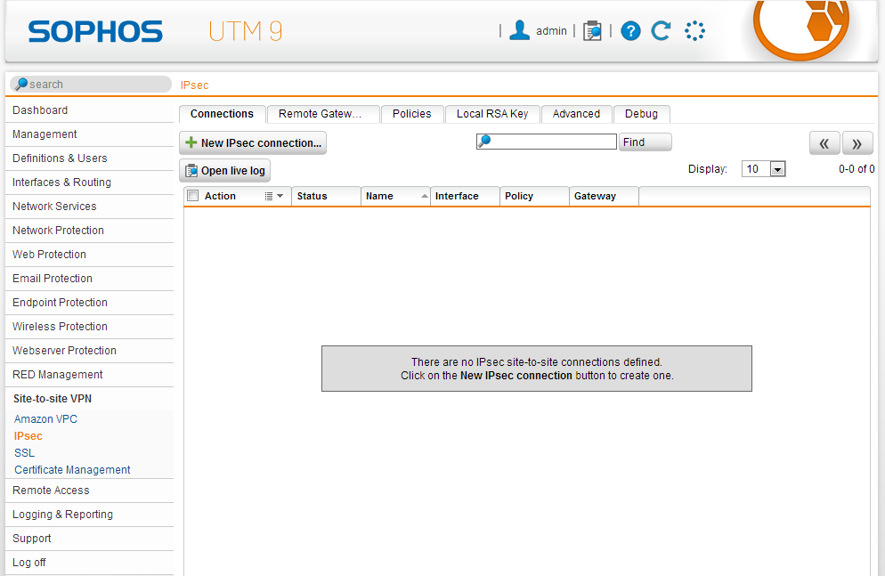
Task: Click the green plus New IPsec connection icon
Action: coord(192,142)
